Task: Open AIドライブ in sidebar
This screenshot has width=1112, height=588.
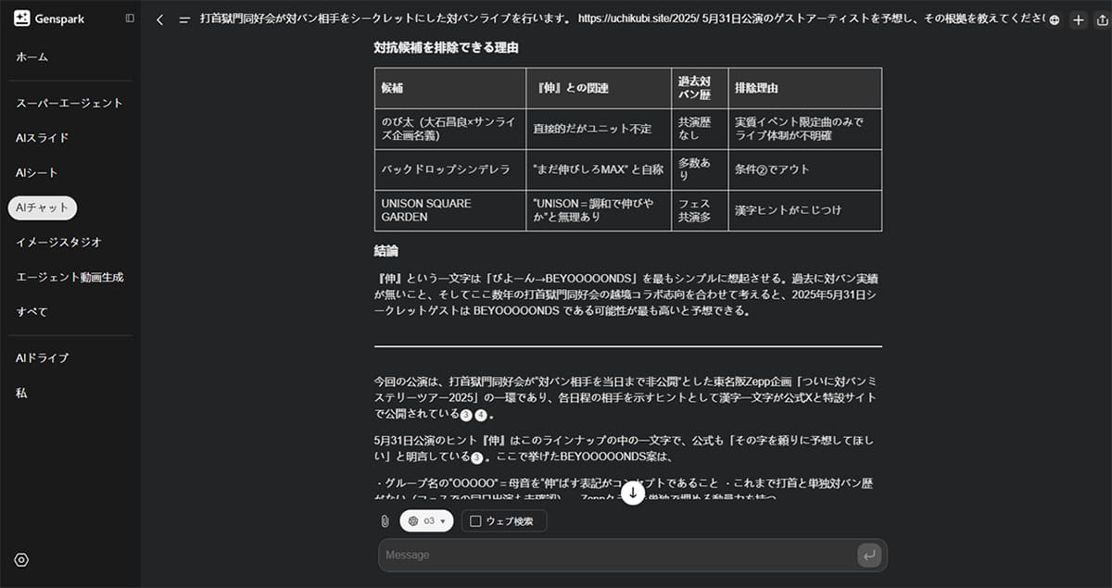Action: [x=42, y=357]
